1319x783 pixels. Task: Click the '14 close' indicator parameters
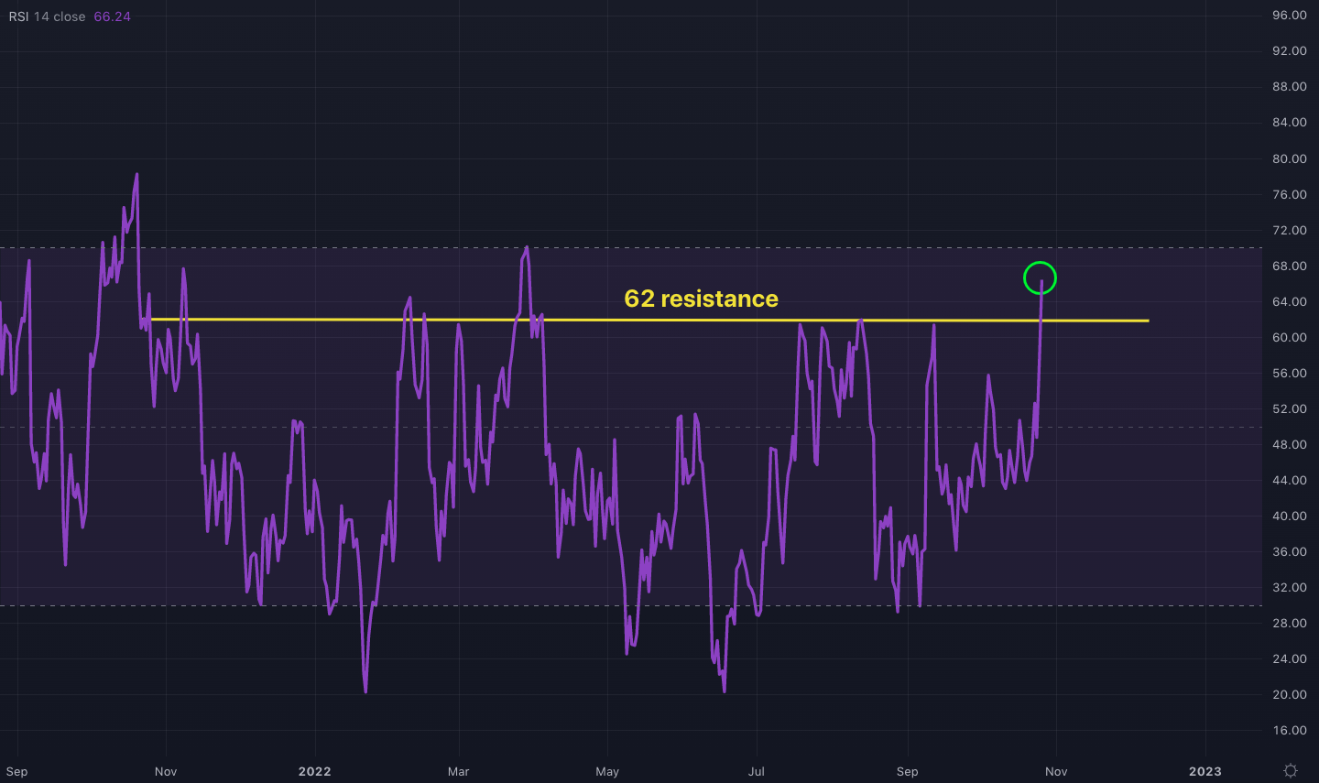coord(60,16)
